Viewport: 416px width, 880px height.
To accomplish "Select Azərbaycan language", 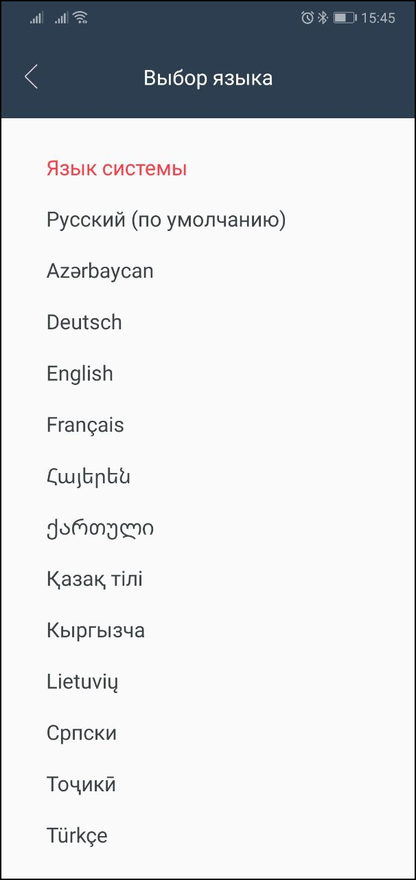I will pos(100,271).
